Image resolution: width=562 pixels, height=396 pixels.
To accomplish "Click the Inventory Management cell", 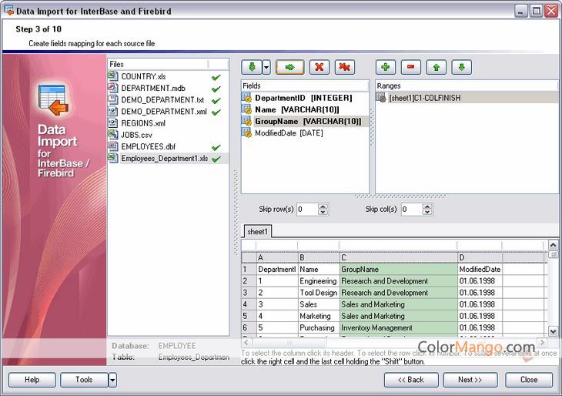I will [x=399, y=327].
